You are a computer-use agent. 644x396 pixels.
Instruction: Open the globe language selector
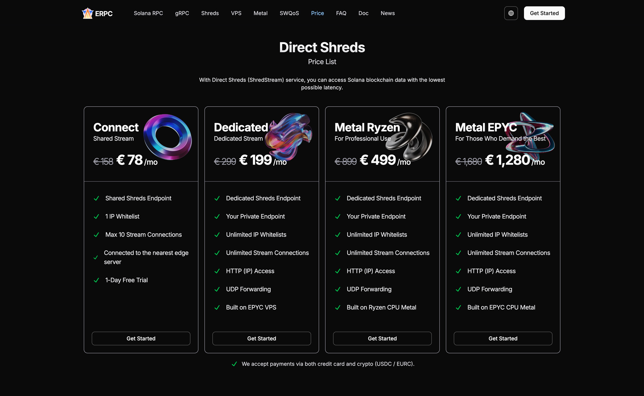tap(511, 13)
